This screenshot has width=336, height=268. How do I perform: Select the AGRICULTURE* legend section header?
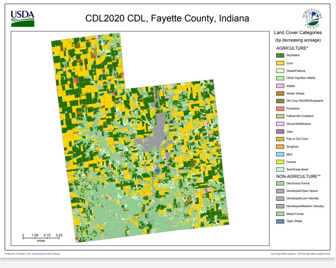291,48
